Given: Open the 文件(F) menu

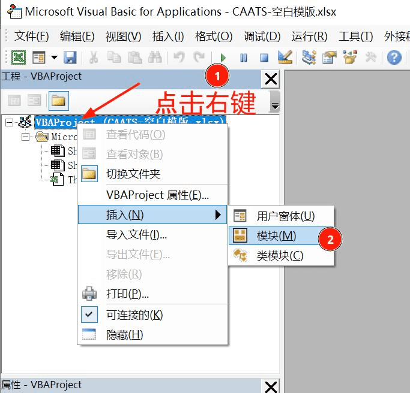Looking at the screenshot, I should point(32,37).
